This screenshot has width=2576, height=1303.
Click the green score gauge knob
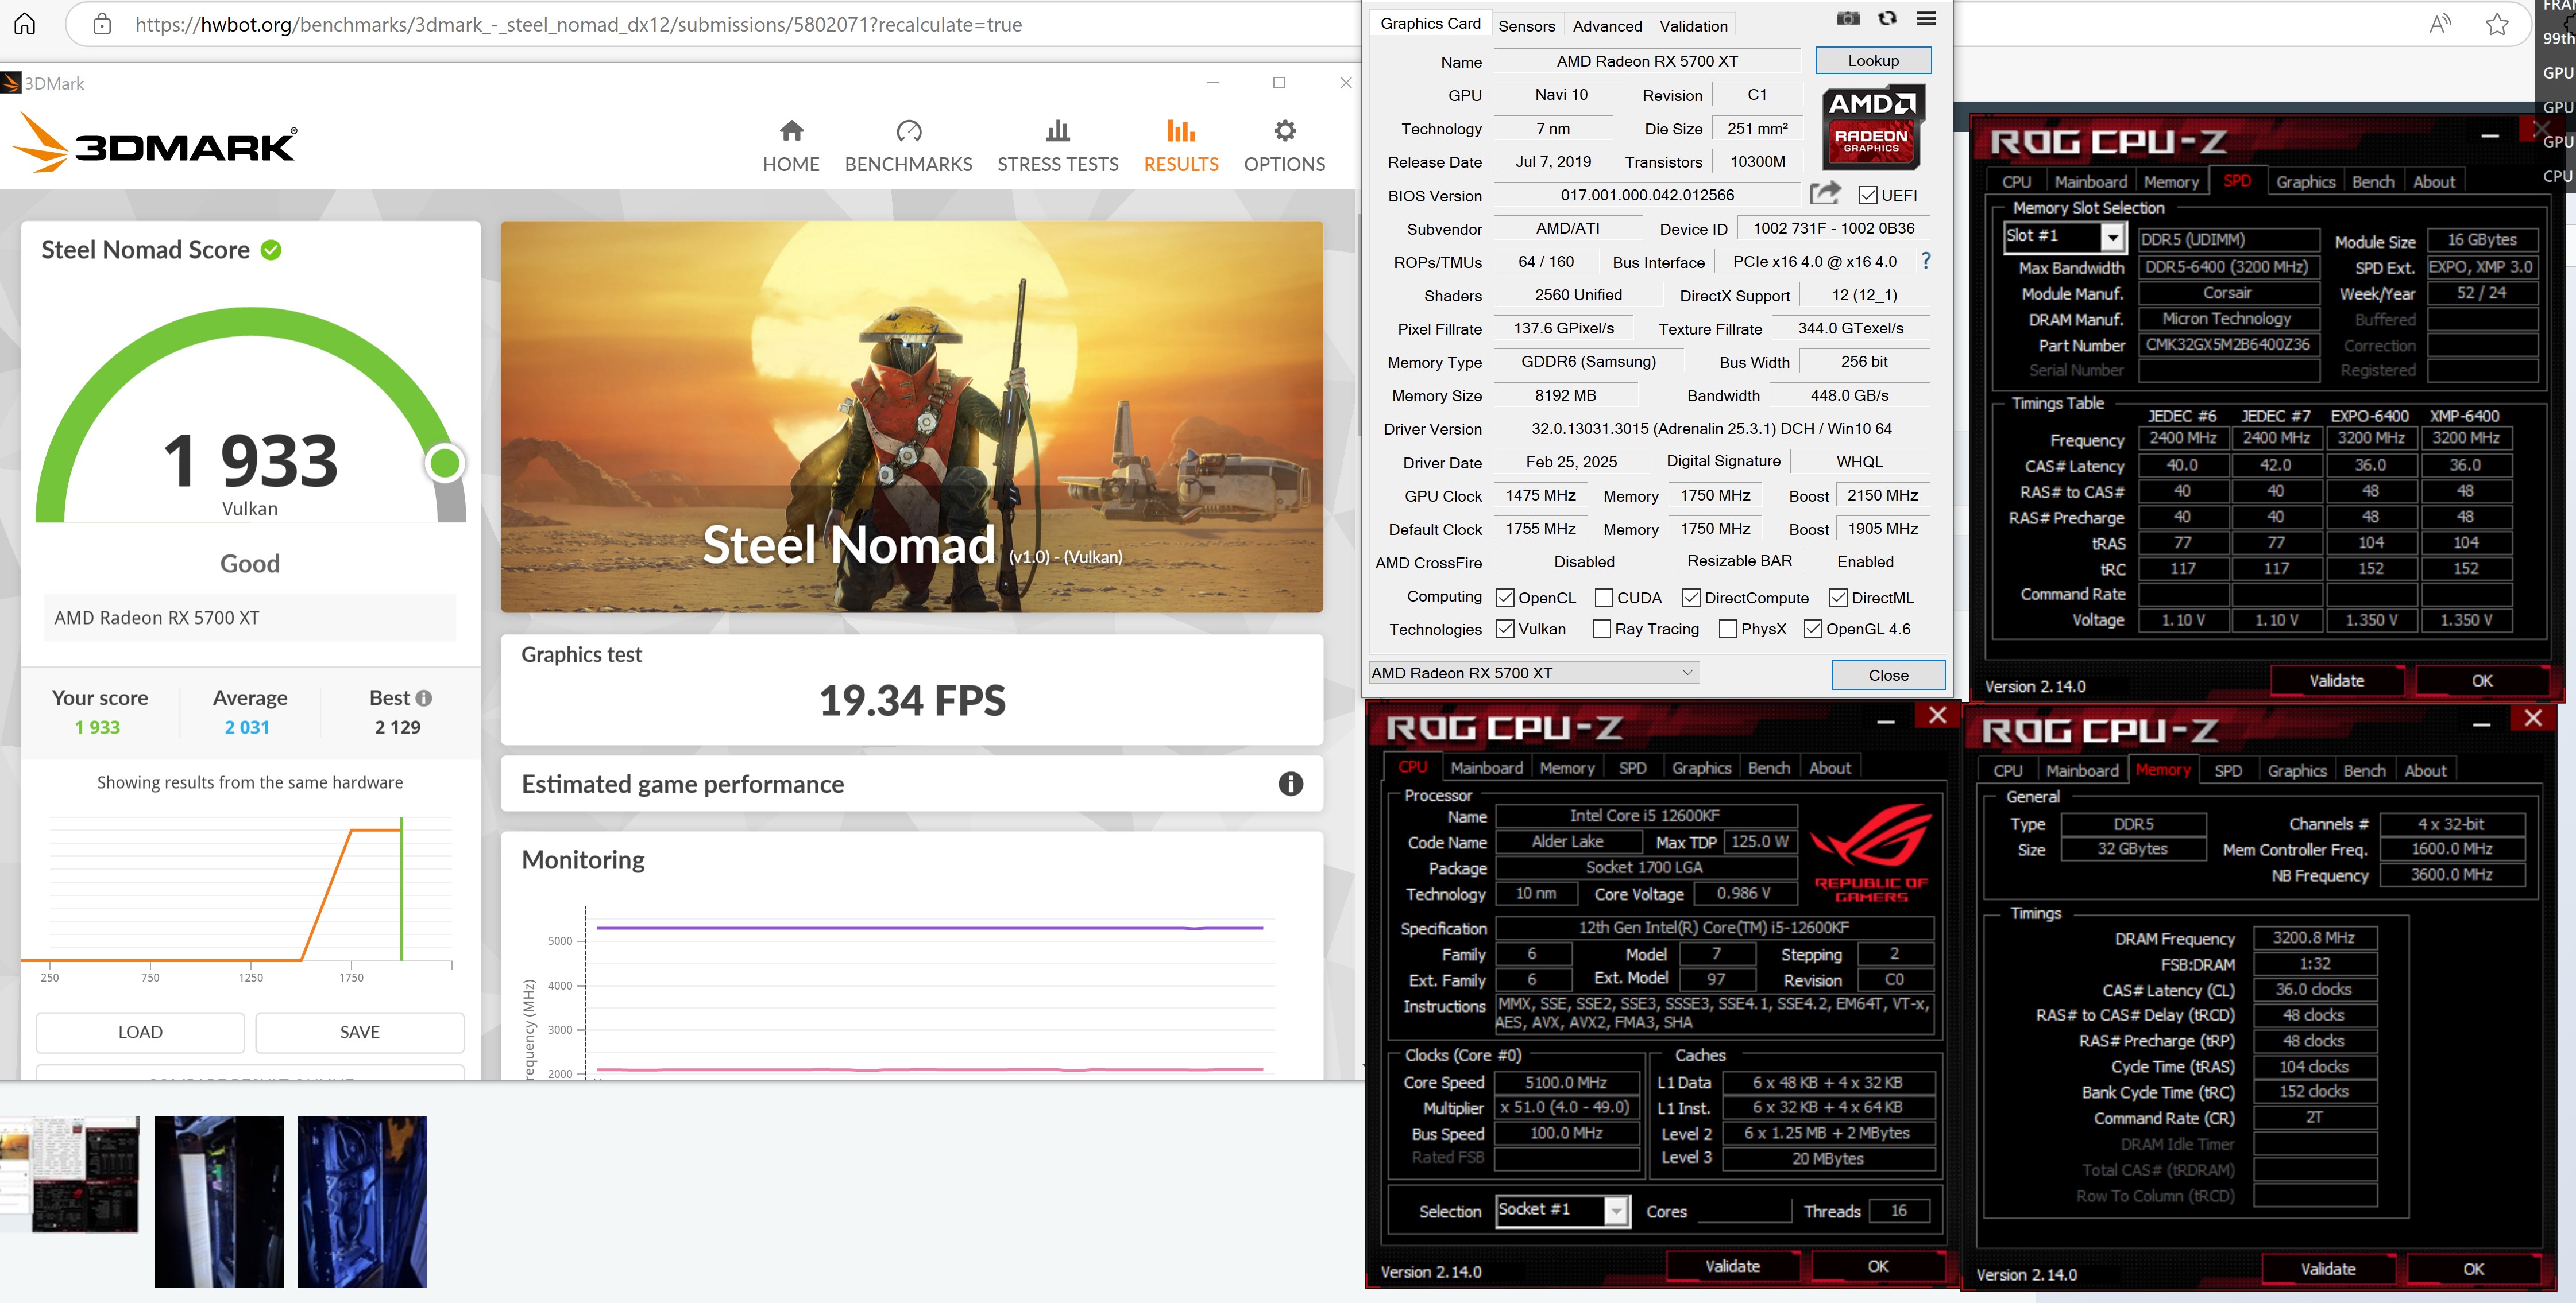coord(444,463)
